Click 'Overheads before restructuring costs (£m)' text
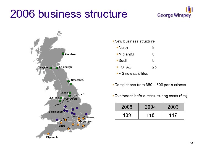 (151, 96)
